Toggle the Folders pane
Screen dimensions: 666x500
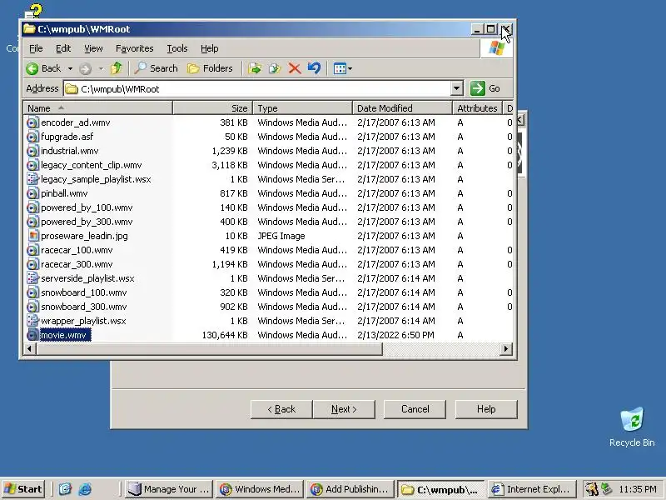(x=211, y=68)
